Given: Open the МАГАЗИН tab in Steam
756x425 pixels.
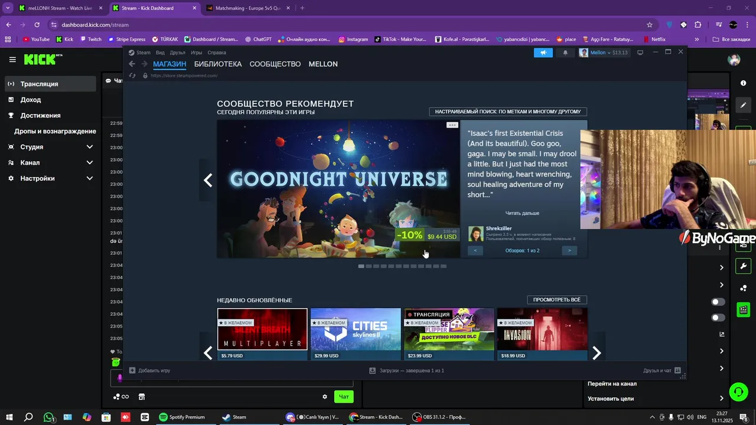Looking at the screenshot, I should click(170, 64).
